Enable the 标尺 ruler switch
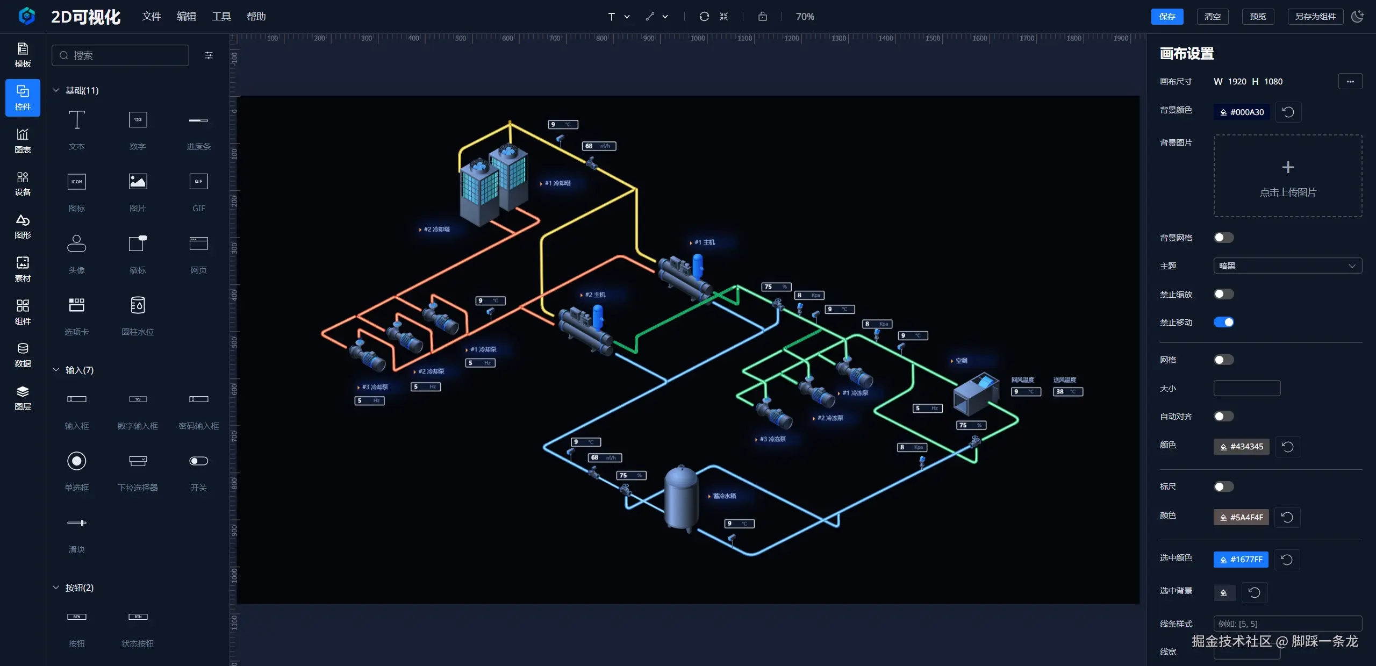The width and height of the screenshot is (1376, 666). click(x=1223, y=486)
